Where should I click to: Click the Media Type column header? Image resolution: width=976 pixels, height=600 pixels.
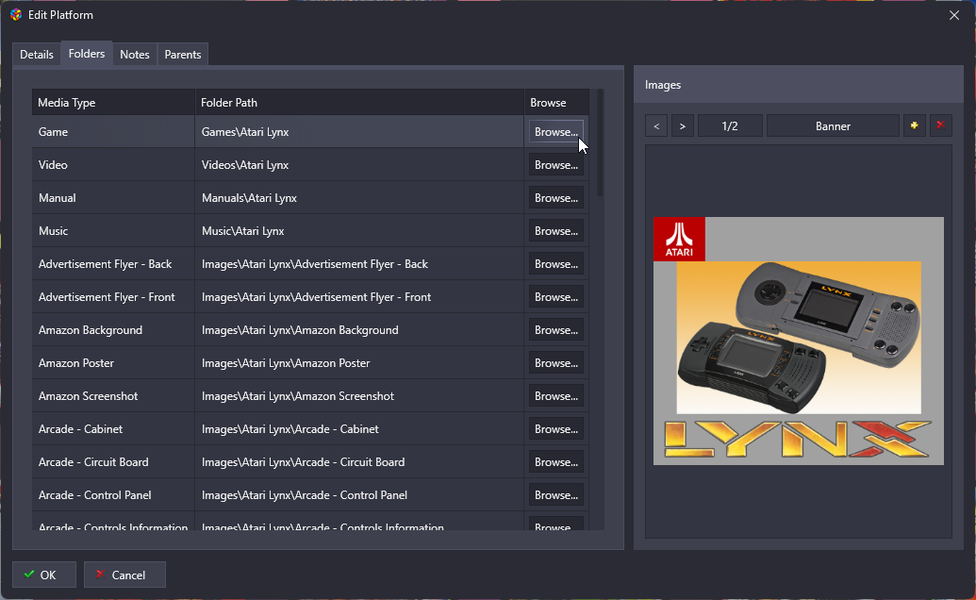pyautogui.click(x=113, y=102)
